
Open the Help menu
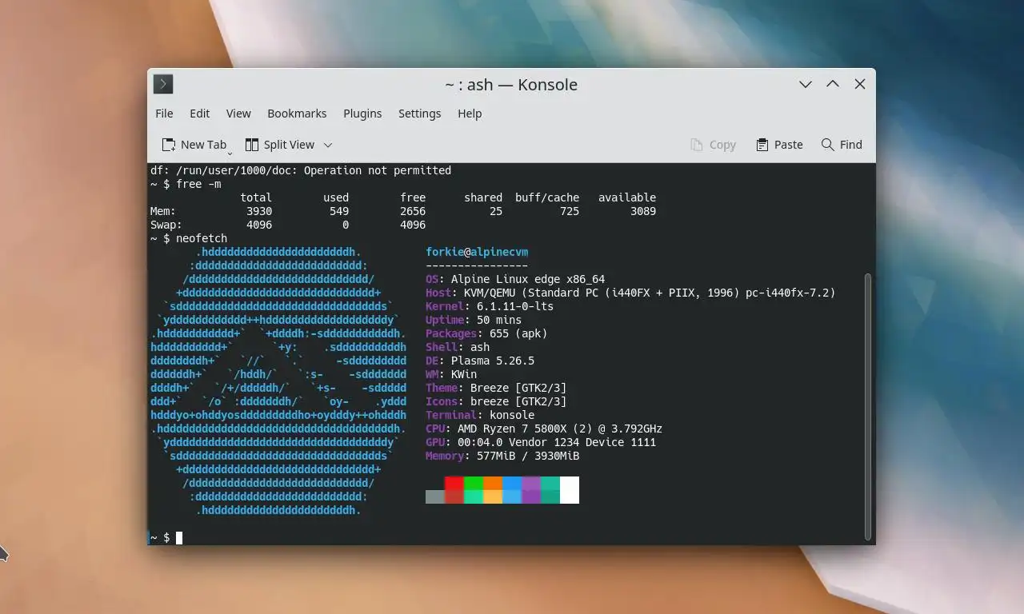tap(470, 114)
